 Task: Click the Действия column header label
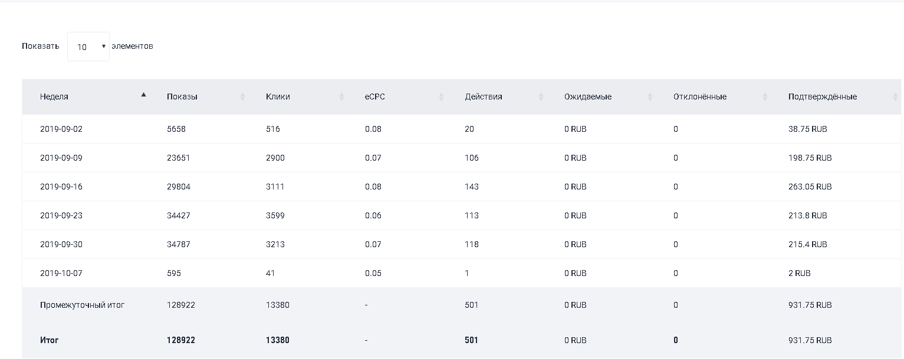tap(484, 97)
